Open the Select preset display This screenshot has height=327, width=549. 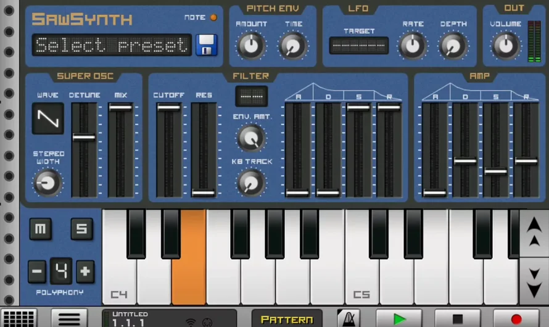112,45
